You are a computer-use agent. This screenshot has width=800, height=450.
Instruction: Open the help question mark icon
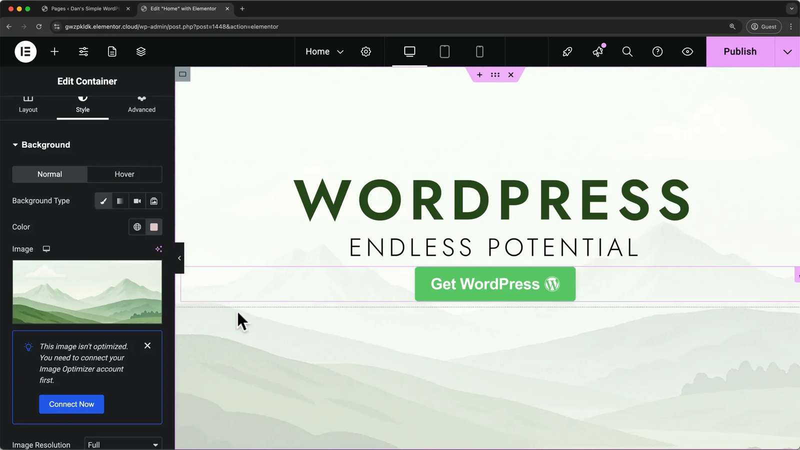pos(657,51)
